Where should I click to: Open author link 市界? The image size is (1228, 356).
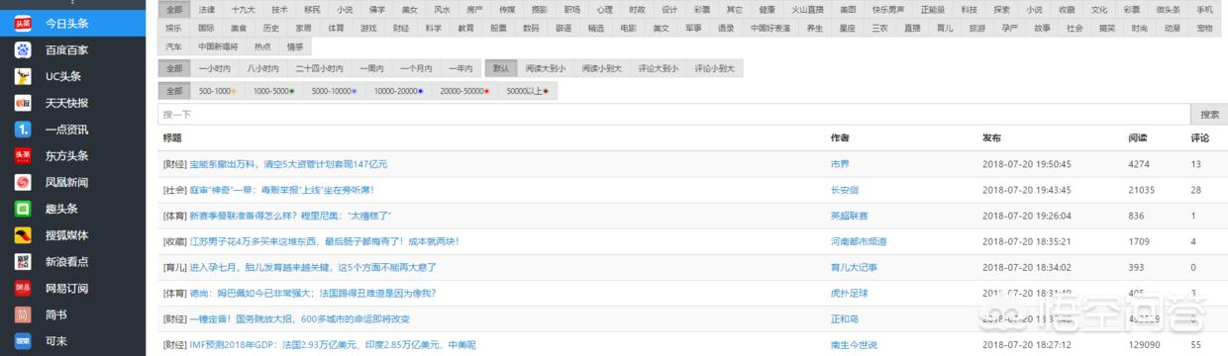point(840,164)
